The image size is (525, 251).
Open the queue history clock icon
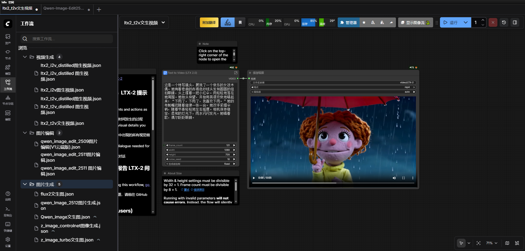pos(504,22)
